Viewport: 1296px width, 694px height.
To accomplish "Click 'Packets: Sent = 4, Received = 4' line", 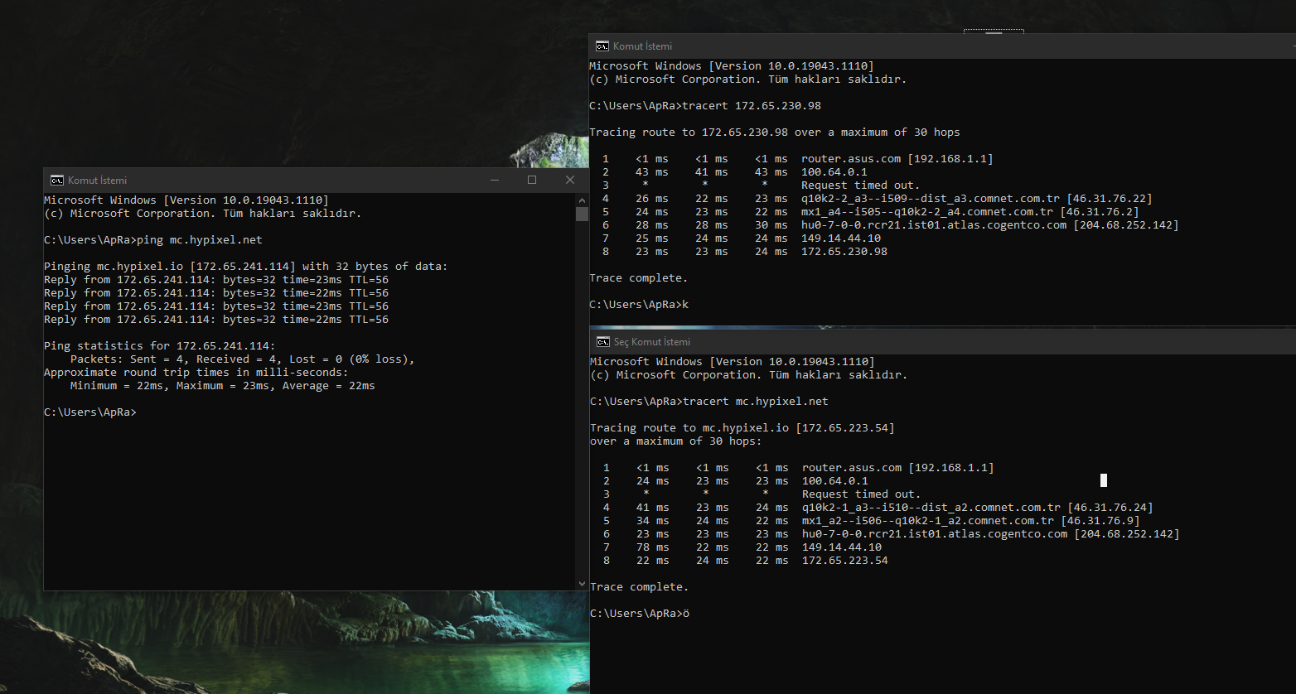I will click(243, 359).
